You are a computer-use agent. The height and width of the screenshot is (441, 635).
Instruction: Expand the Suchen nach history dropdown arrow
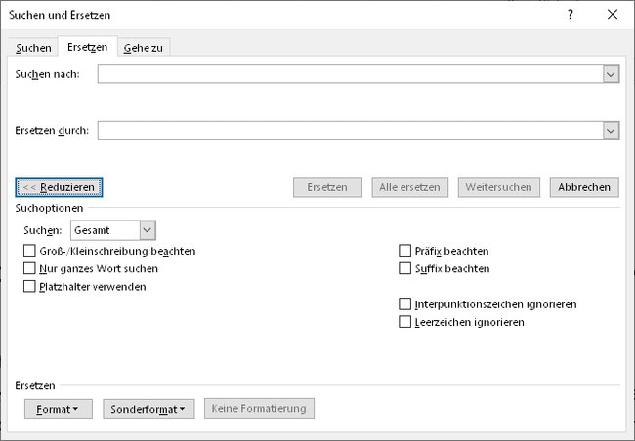pos(612,74)
